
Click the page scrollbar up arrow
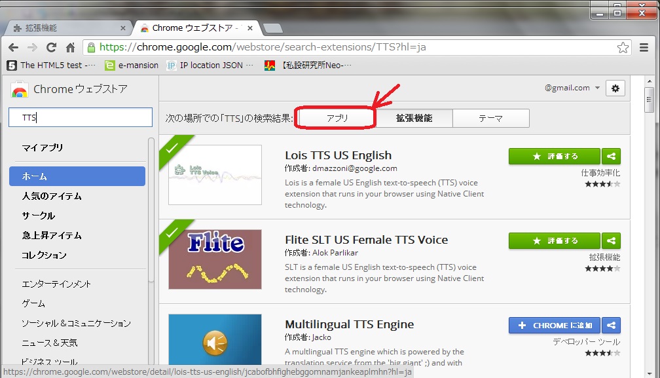(x=650, y=81)
